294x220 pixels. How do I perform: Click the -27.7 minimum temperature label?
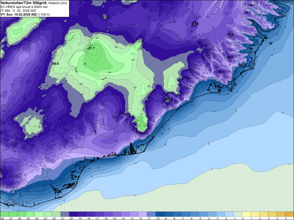pos(91,49)
